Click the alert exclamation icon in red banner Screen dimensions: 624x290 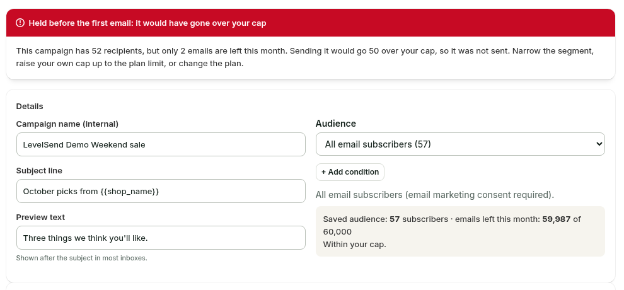pyautogui.click(x=20, y=23)
